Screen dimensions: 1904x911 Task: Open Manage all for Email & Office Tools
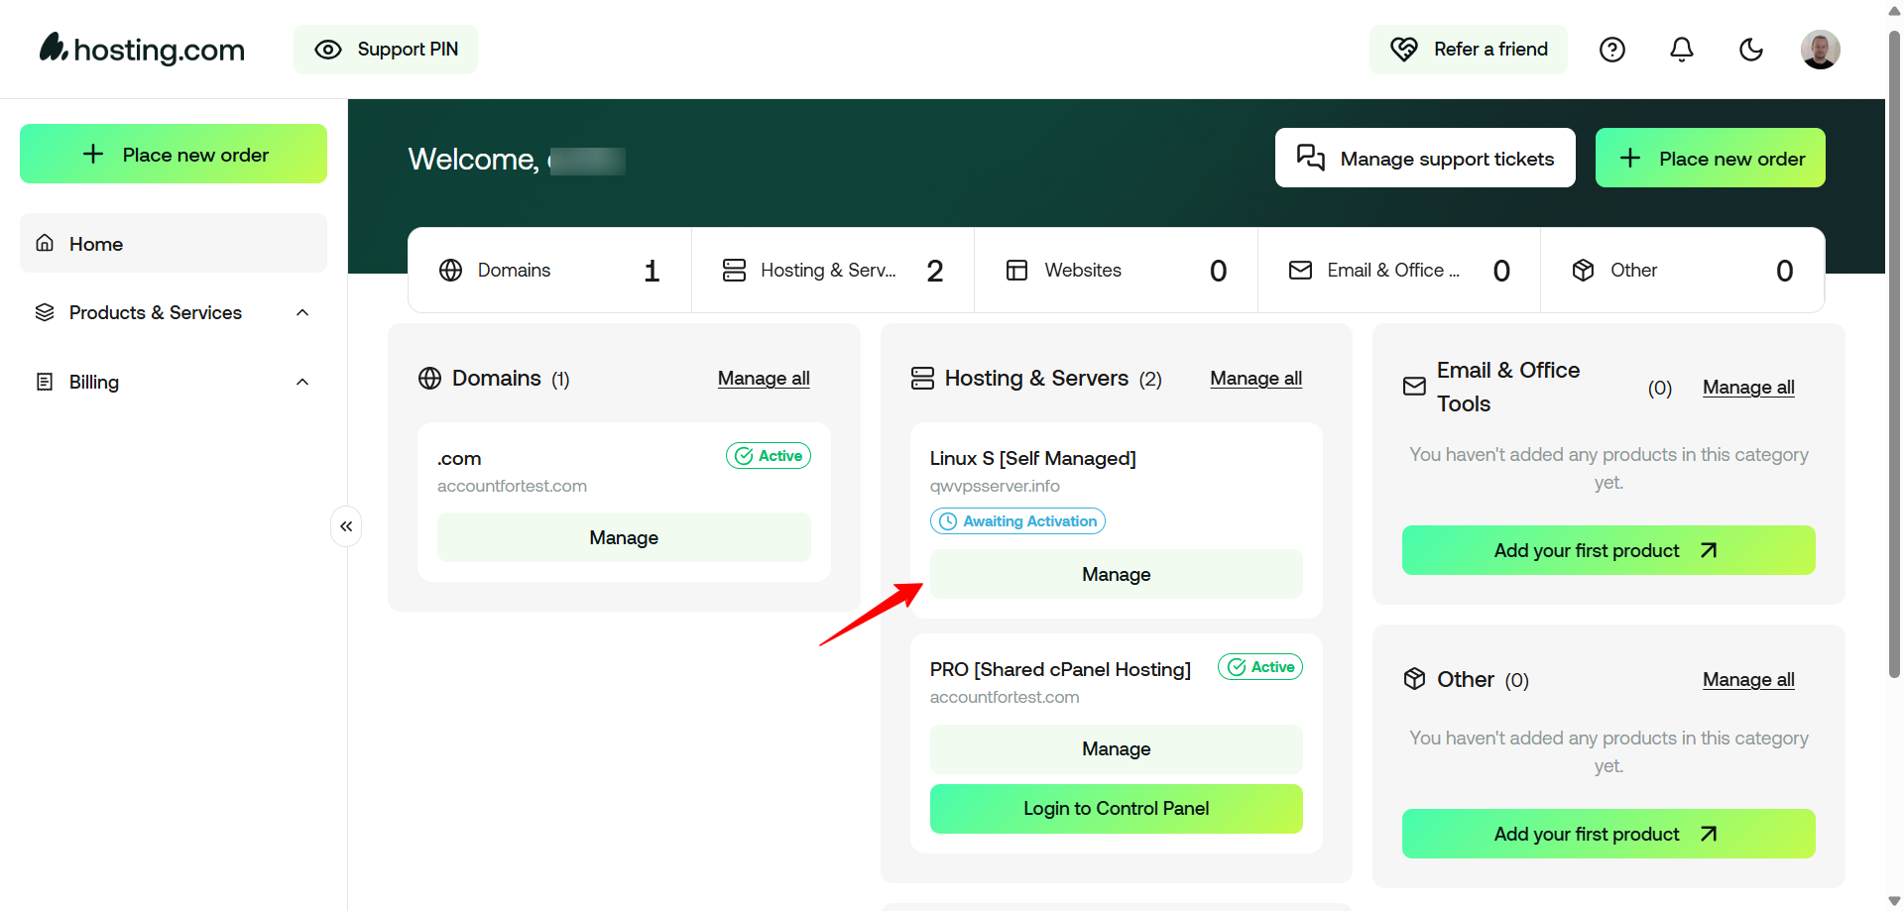coord(1748,387)
